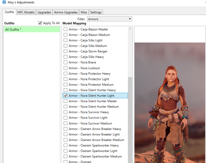Image resolution: width=206 pixels, height=163 pixels.
Task: Check Armor - Nora Survivor Medium
Action: [66, 123]
